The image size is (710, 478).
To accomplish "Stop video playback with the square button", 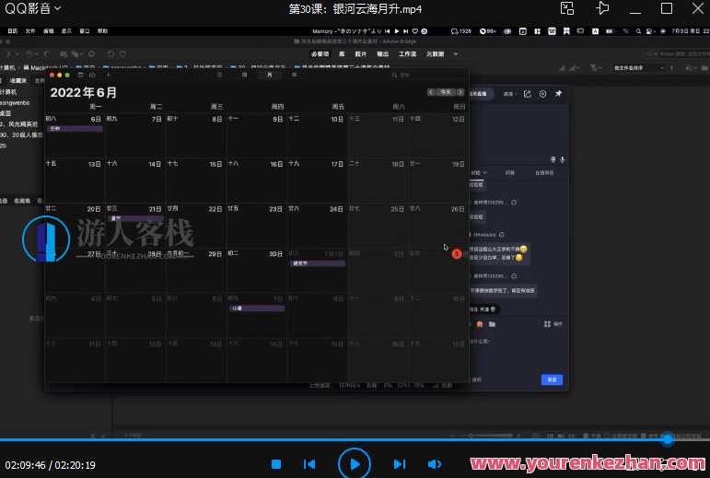I will (x=276, y=464).
